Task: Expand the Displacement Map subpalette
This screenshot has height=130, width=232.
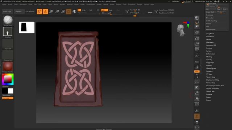Action: pyautogui.click(x=213, y=80)
